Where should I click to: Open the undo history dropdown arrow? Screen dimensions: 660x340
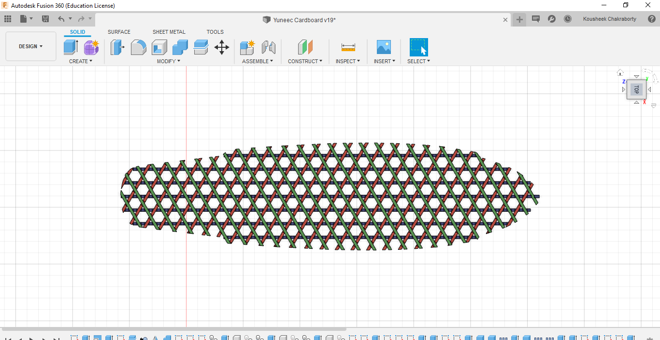point(71,18)
